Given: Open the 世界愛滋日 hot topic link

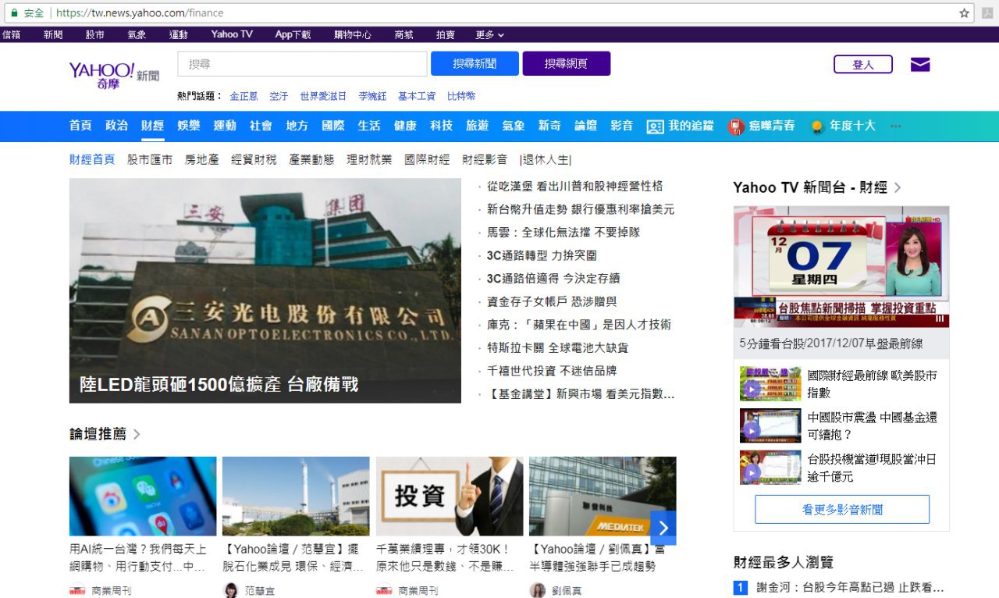Looking at the screenshot, I should point(323,96).
